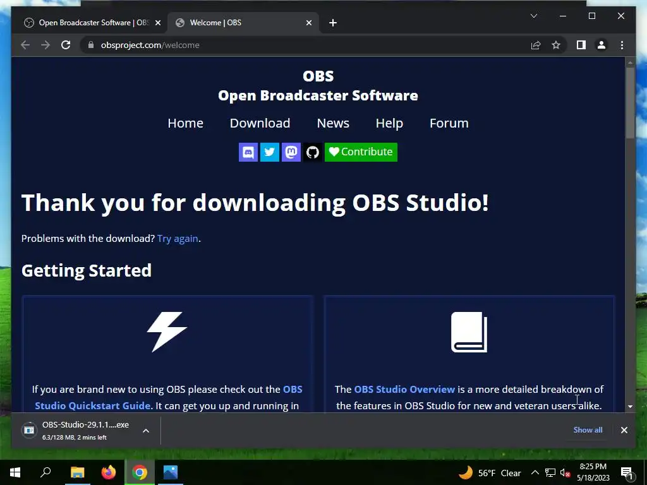Click Show all downloads

click(x=588, y=429)
